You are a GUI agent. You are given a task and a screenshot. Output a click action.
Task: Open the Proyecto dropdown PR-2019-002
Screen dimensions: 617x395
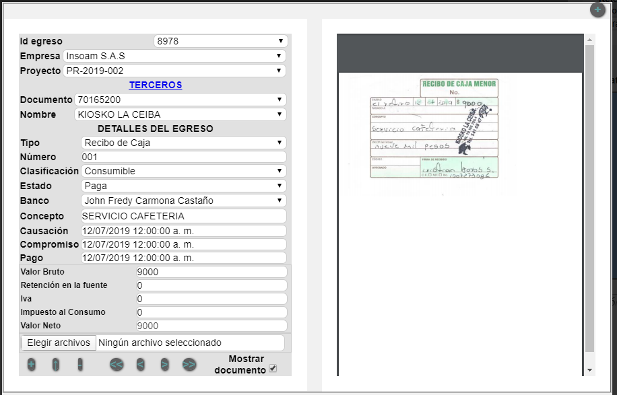pos(174,71)
